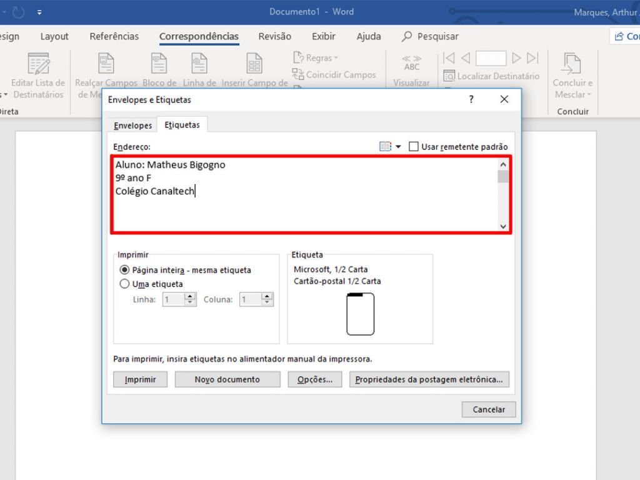This screenshot has height=480, width=640.
Task: Open the Editar Lista de Destinatários tool
Action: coord(38,76)
